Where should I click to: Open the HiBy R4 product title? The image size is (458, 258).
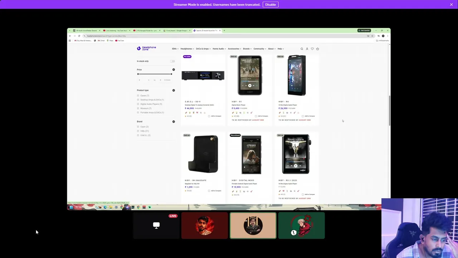coord(283,102)
